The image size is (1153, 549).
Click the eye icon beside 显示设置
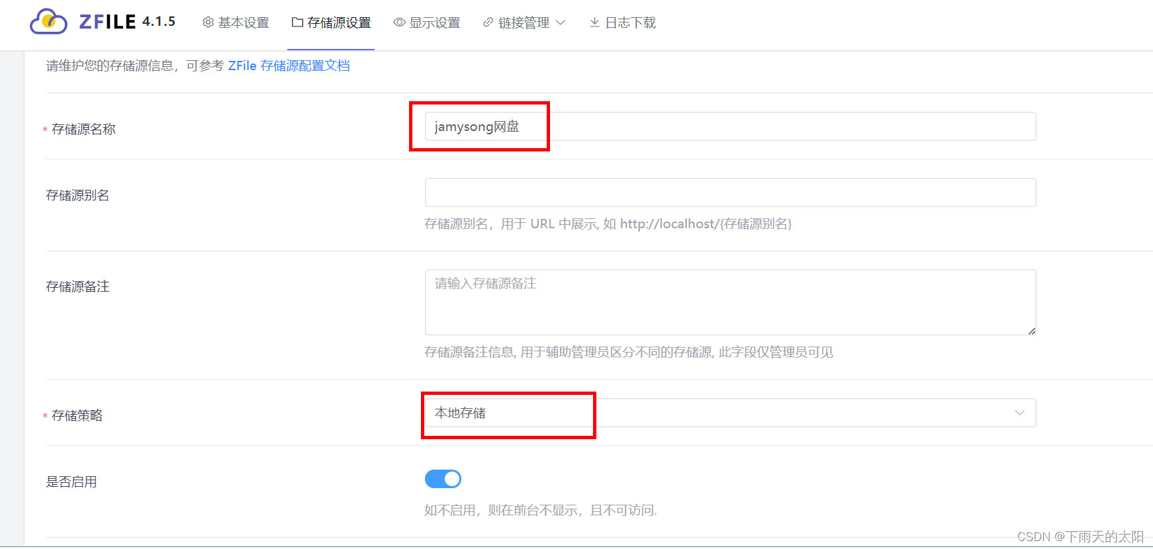tap(399, 22)
